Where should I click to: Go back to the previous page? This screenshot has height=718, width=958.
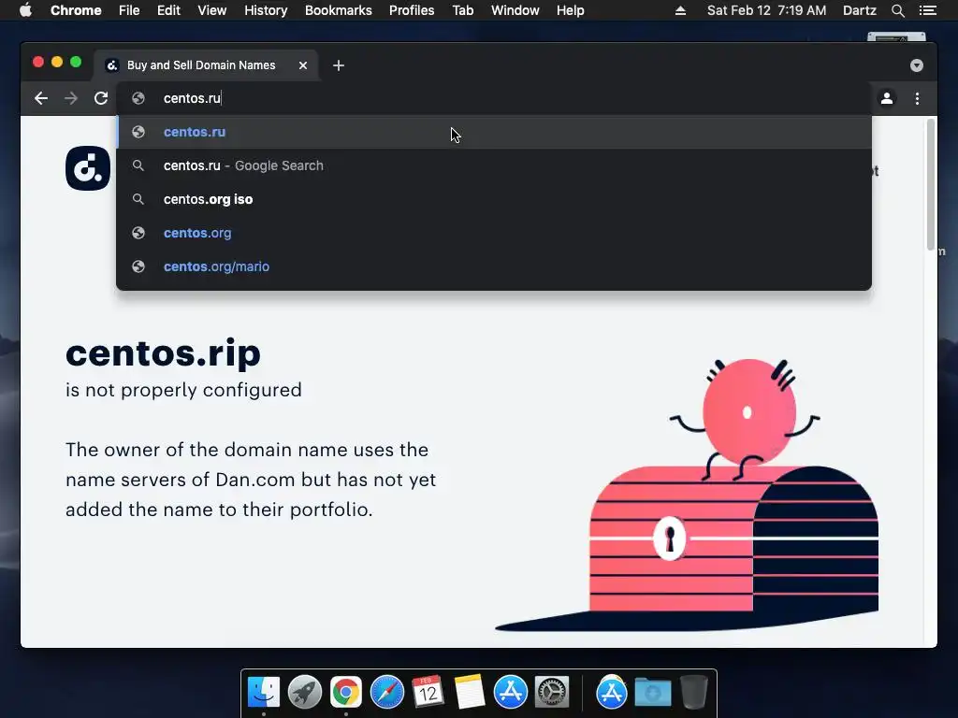pyautogui.click(x=41, y=98)
